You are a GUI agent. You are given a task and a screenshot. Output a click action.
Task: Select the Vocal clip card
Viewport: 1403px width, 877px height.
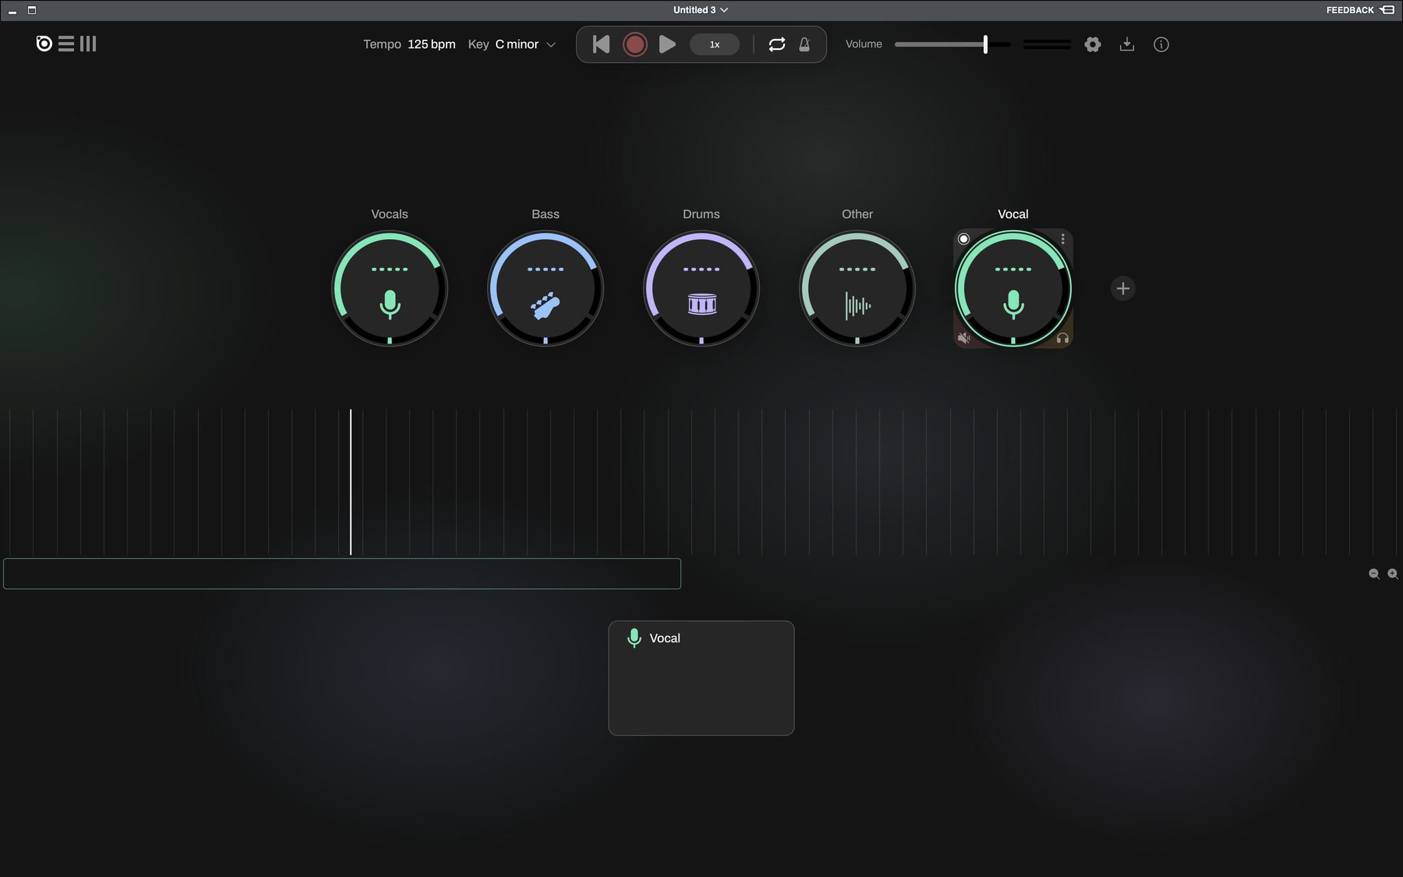pos(701,678)
